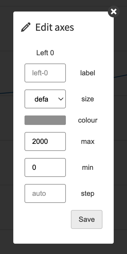The image size is (127, 254).
Task: Close the Edit axes dialog
Action: click(x=114, y=12)
